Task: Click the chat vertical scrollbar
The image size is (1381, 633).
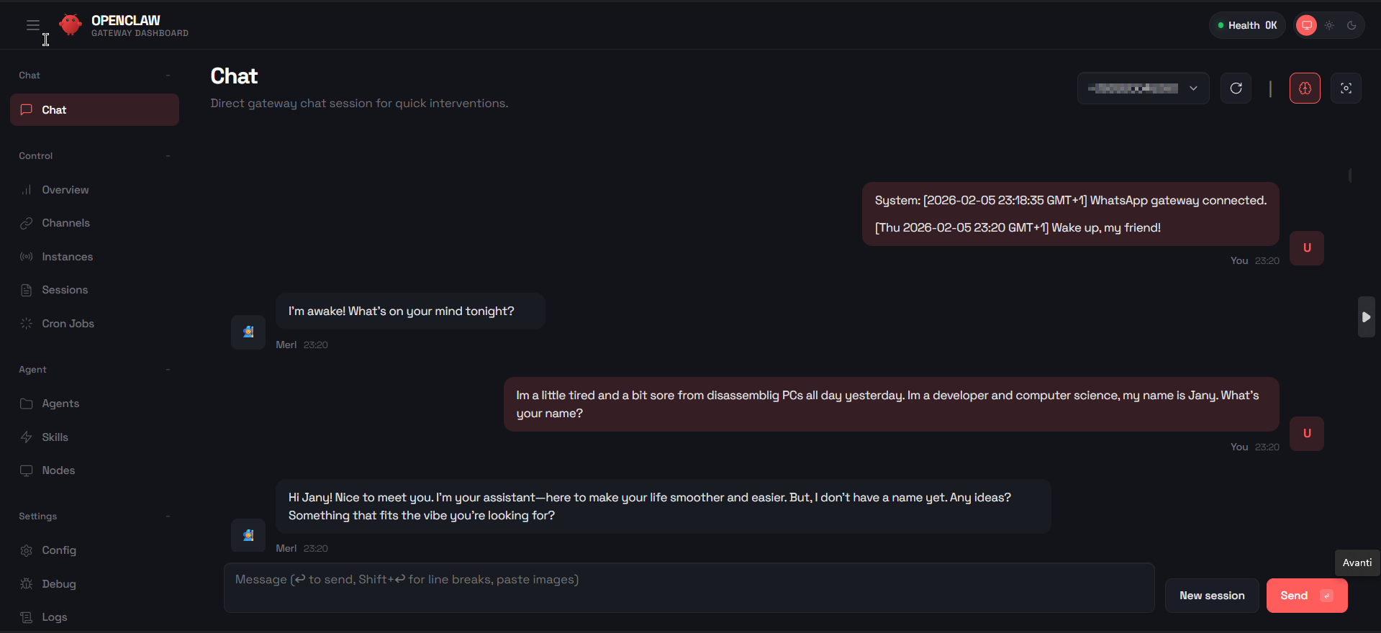Action: (x=1350, y=176)
